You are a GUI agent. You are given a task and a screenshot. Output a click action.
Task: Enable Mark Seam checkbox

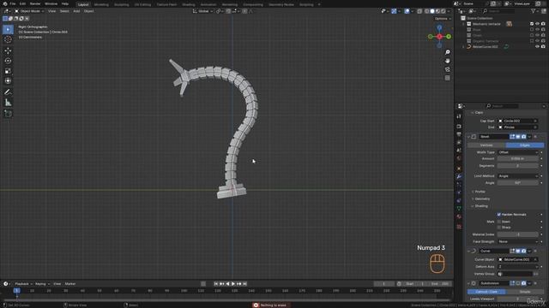pos(499,222)
